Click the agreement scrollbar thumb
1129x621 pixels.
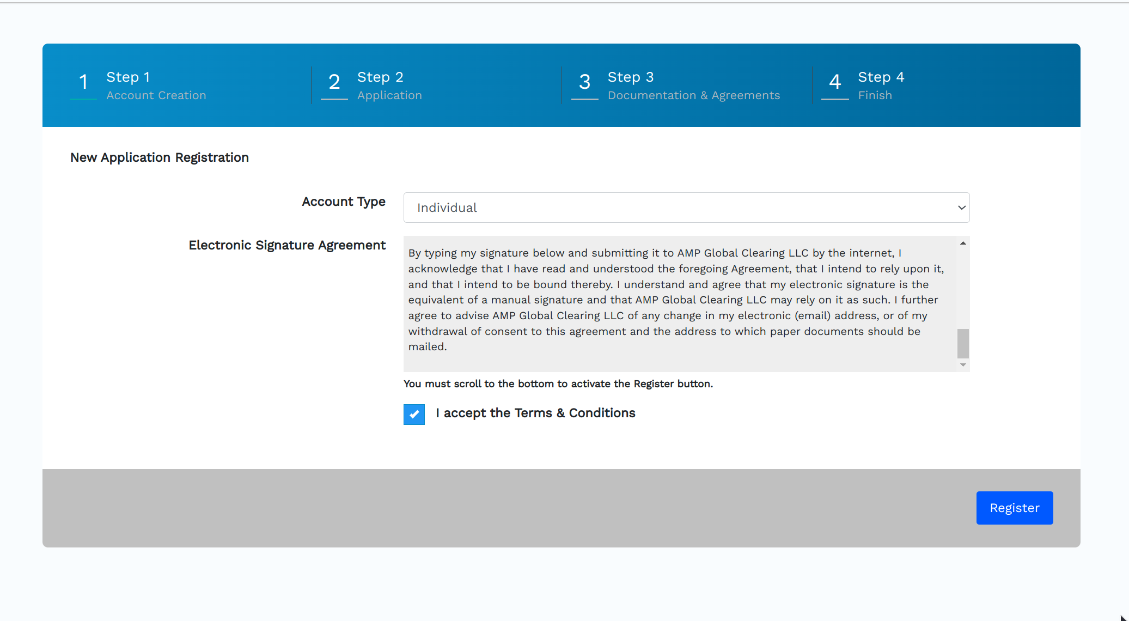[x=963, y=343]
